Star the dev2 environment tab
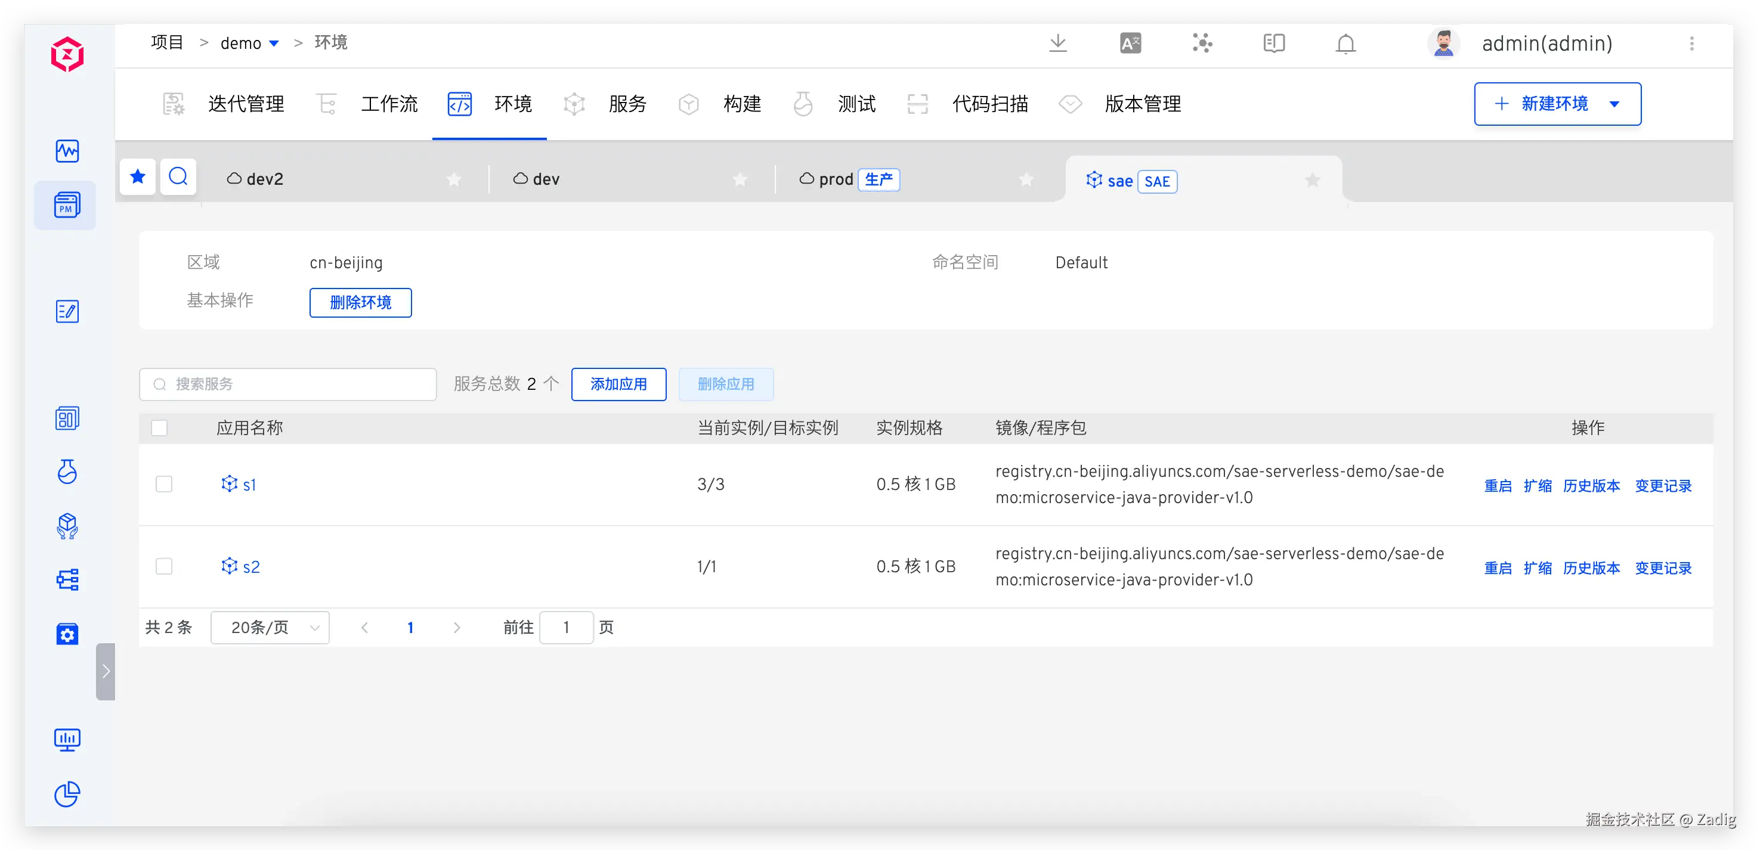This screenshot has width=1757, height=850. [454, 179]
